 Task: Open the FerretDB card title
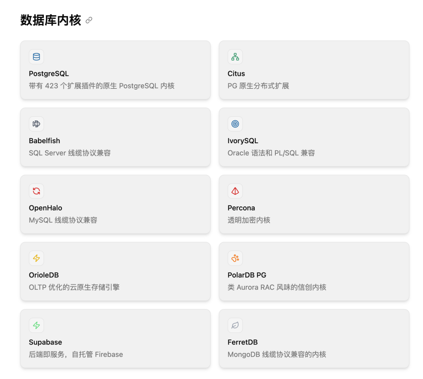tap(242, 342)
